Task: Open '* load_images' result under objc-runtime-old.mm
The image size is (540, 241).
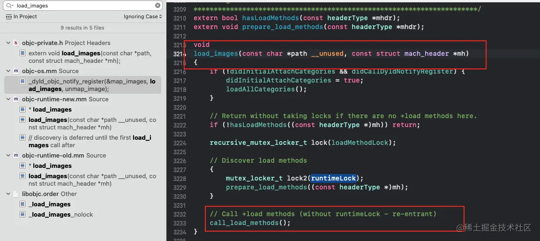Action: [x=50, y=166]
